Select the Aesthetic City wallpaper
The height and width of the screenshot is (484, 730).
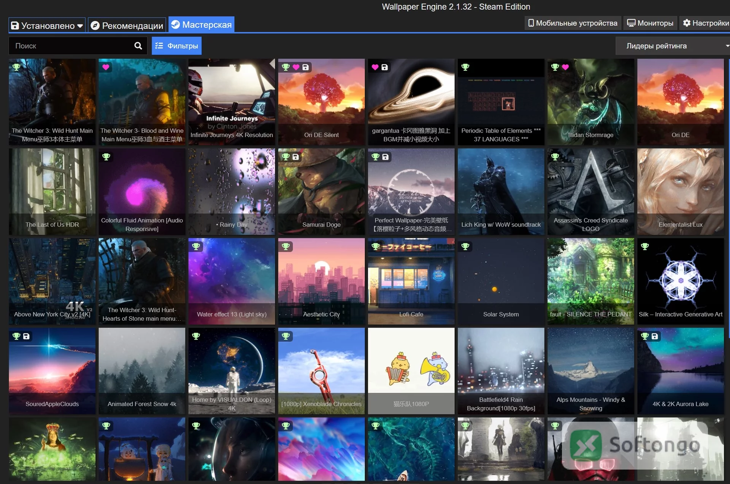tap(321, 282)
